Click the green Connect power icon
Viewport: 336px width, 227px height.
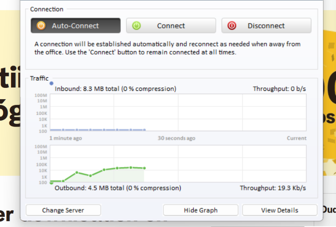(136, 26)
